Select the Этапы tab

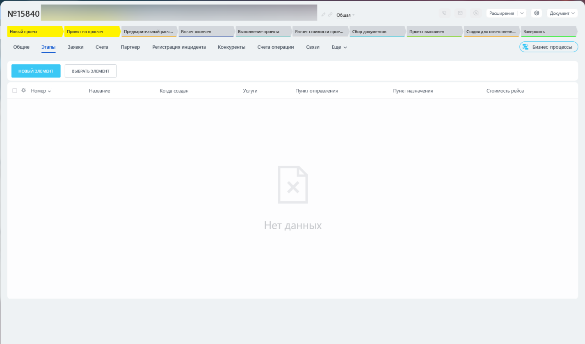48,47
